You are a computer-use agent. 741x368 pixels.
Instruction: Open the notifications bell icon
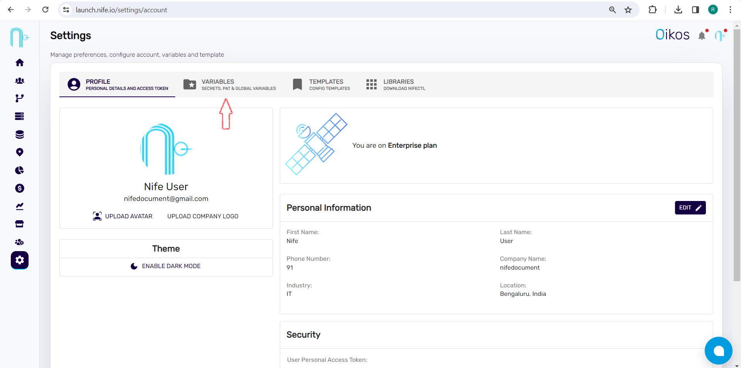click(702, 35)
